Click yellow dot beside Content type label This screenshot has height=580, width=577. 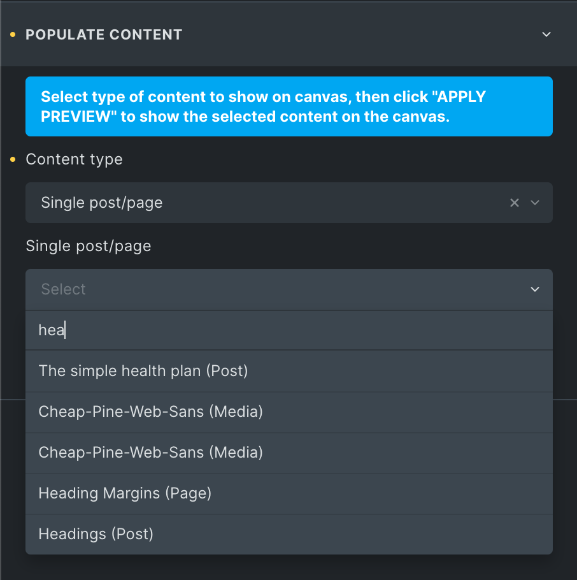click(13, 159)
